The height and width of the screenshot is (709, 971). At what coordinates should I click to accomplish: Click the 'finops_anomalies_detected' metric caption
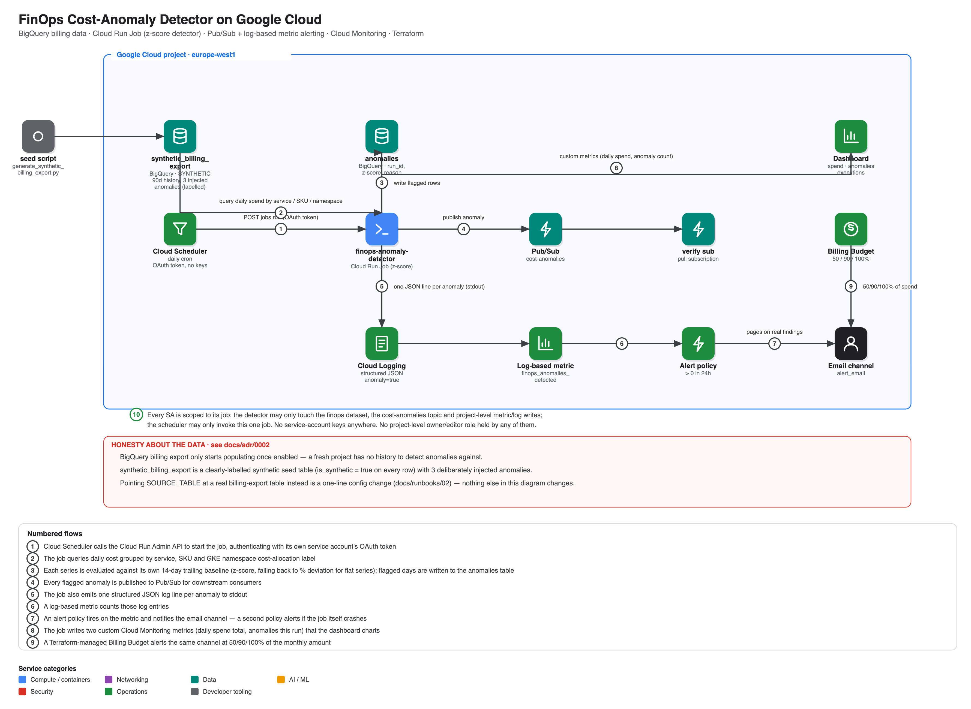[x=545, y=377]
